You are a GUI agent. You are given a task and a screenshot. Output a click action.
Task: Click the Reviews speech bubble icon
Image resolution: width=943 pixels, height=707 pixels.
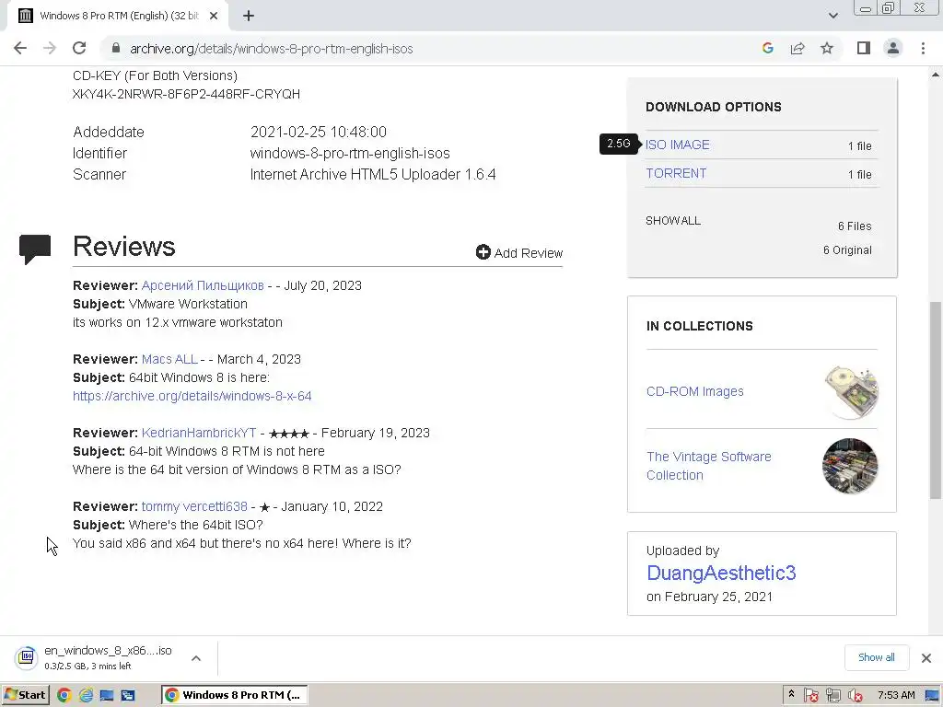click(x=35, y=249)
